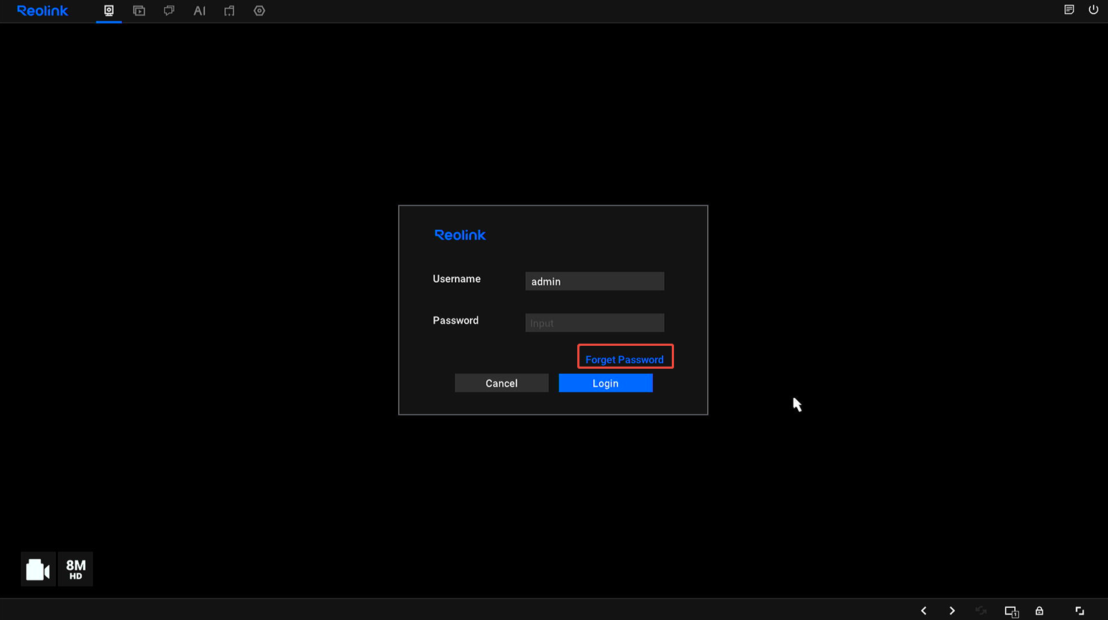This screenshot has height=620, width=1108.
Task: Toggle fullscreen icon bottom right
Action: point(1079,611)
